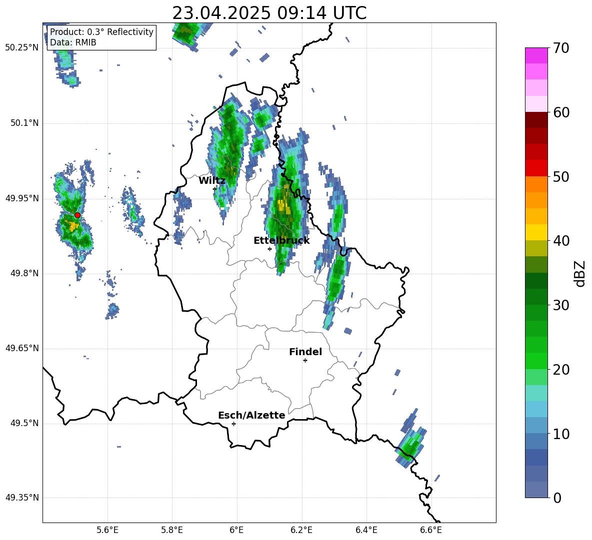Screen dimensions: 592x540
Task: Click the Ettelbruck station cross marker
Action: click(269, 249)
